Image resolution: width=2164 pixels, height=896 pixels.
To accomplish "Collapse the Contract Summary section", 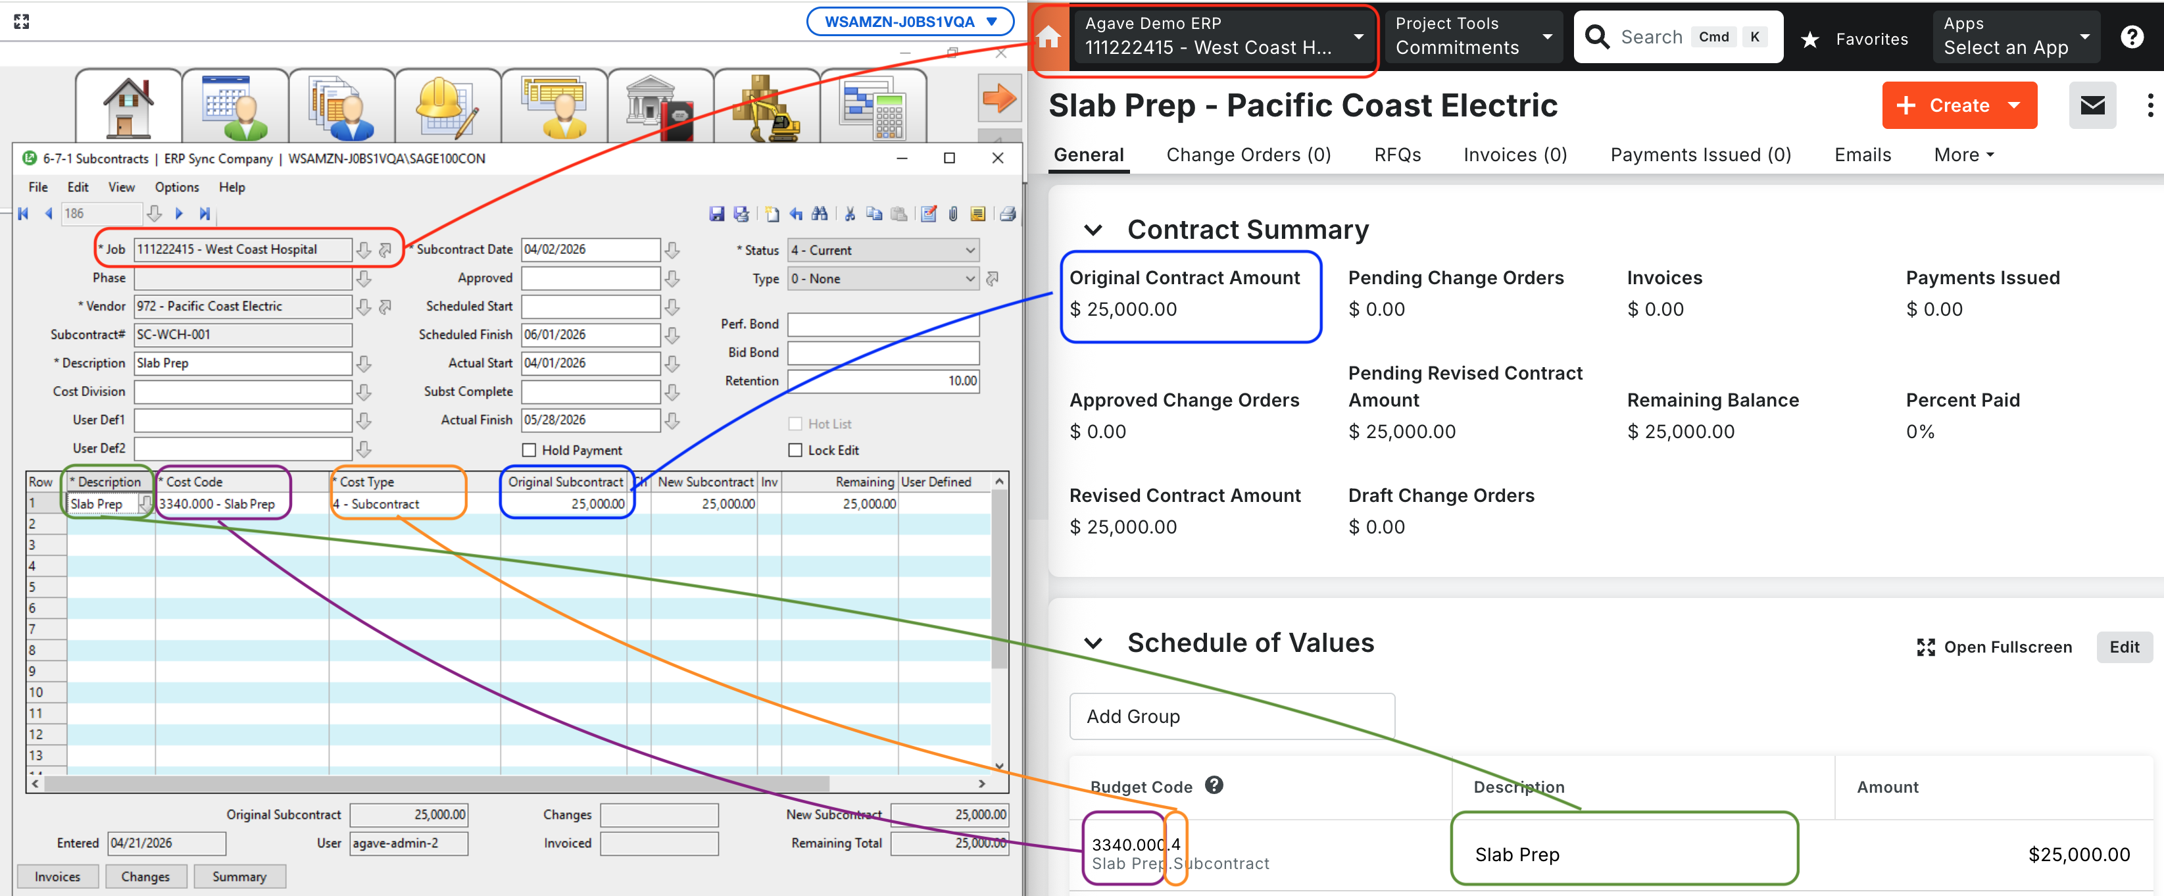I will 1092,230.
